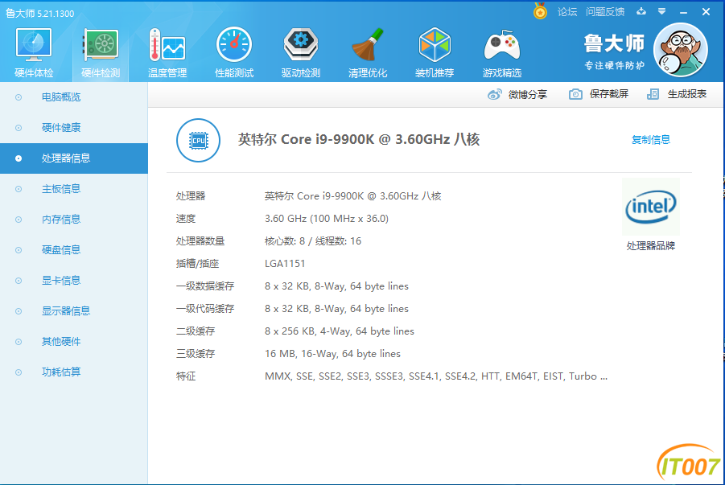725x485 pixels.
Task: Open the title bar dropdown menu arrow
Action: click(x=661, y=11)
